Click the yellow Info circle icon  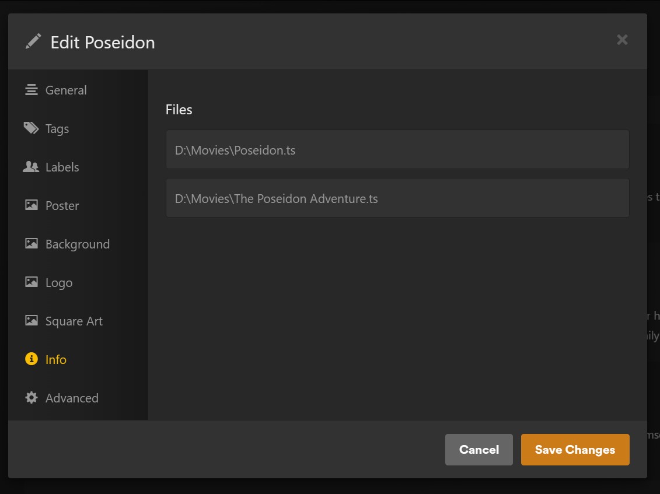pyautogui.click(x=31, y=359)
